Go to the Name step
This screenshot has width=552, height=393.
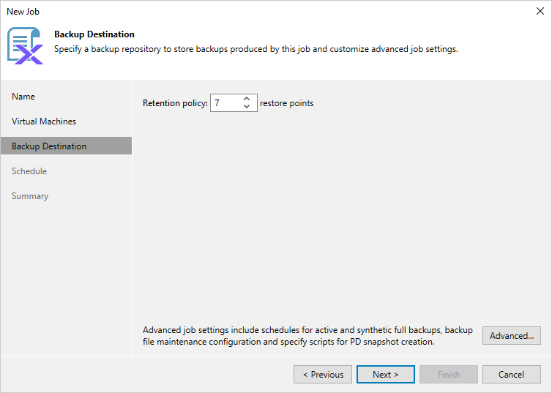pos(23,97)
